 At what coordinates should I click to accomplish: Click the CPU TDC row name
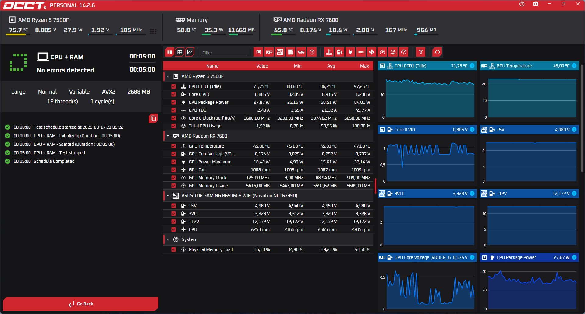coord(197,110)
